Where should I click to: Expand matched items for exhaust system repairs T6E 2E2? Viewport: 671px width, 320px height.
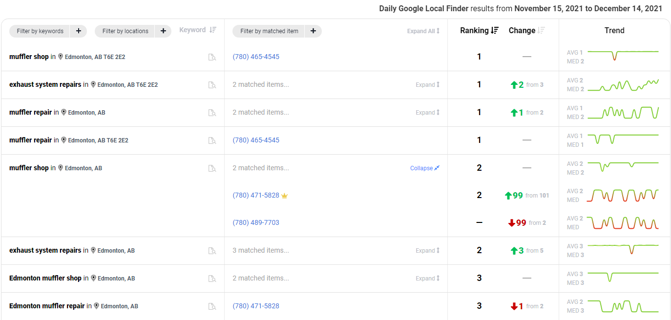(427, 85)
